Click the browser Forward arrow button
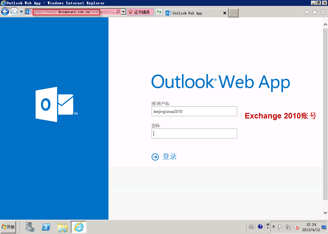Image resolution: width=328 pixels, height=234 pixels. pos(14,12)
